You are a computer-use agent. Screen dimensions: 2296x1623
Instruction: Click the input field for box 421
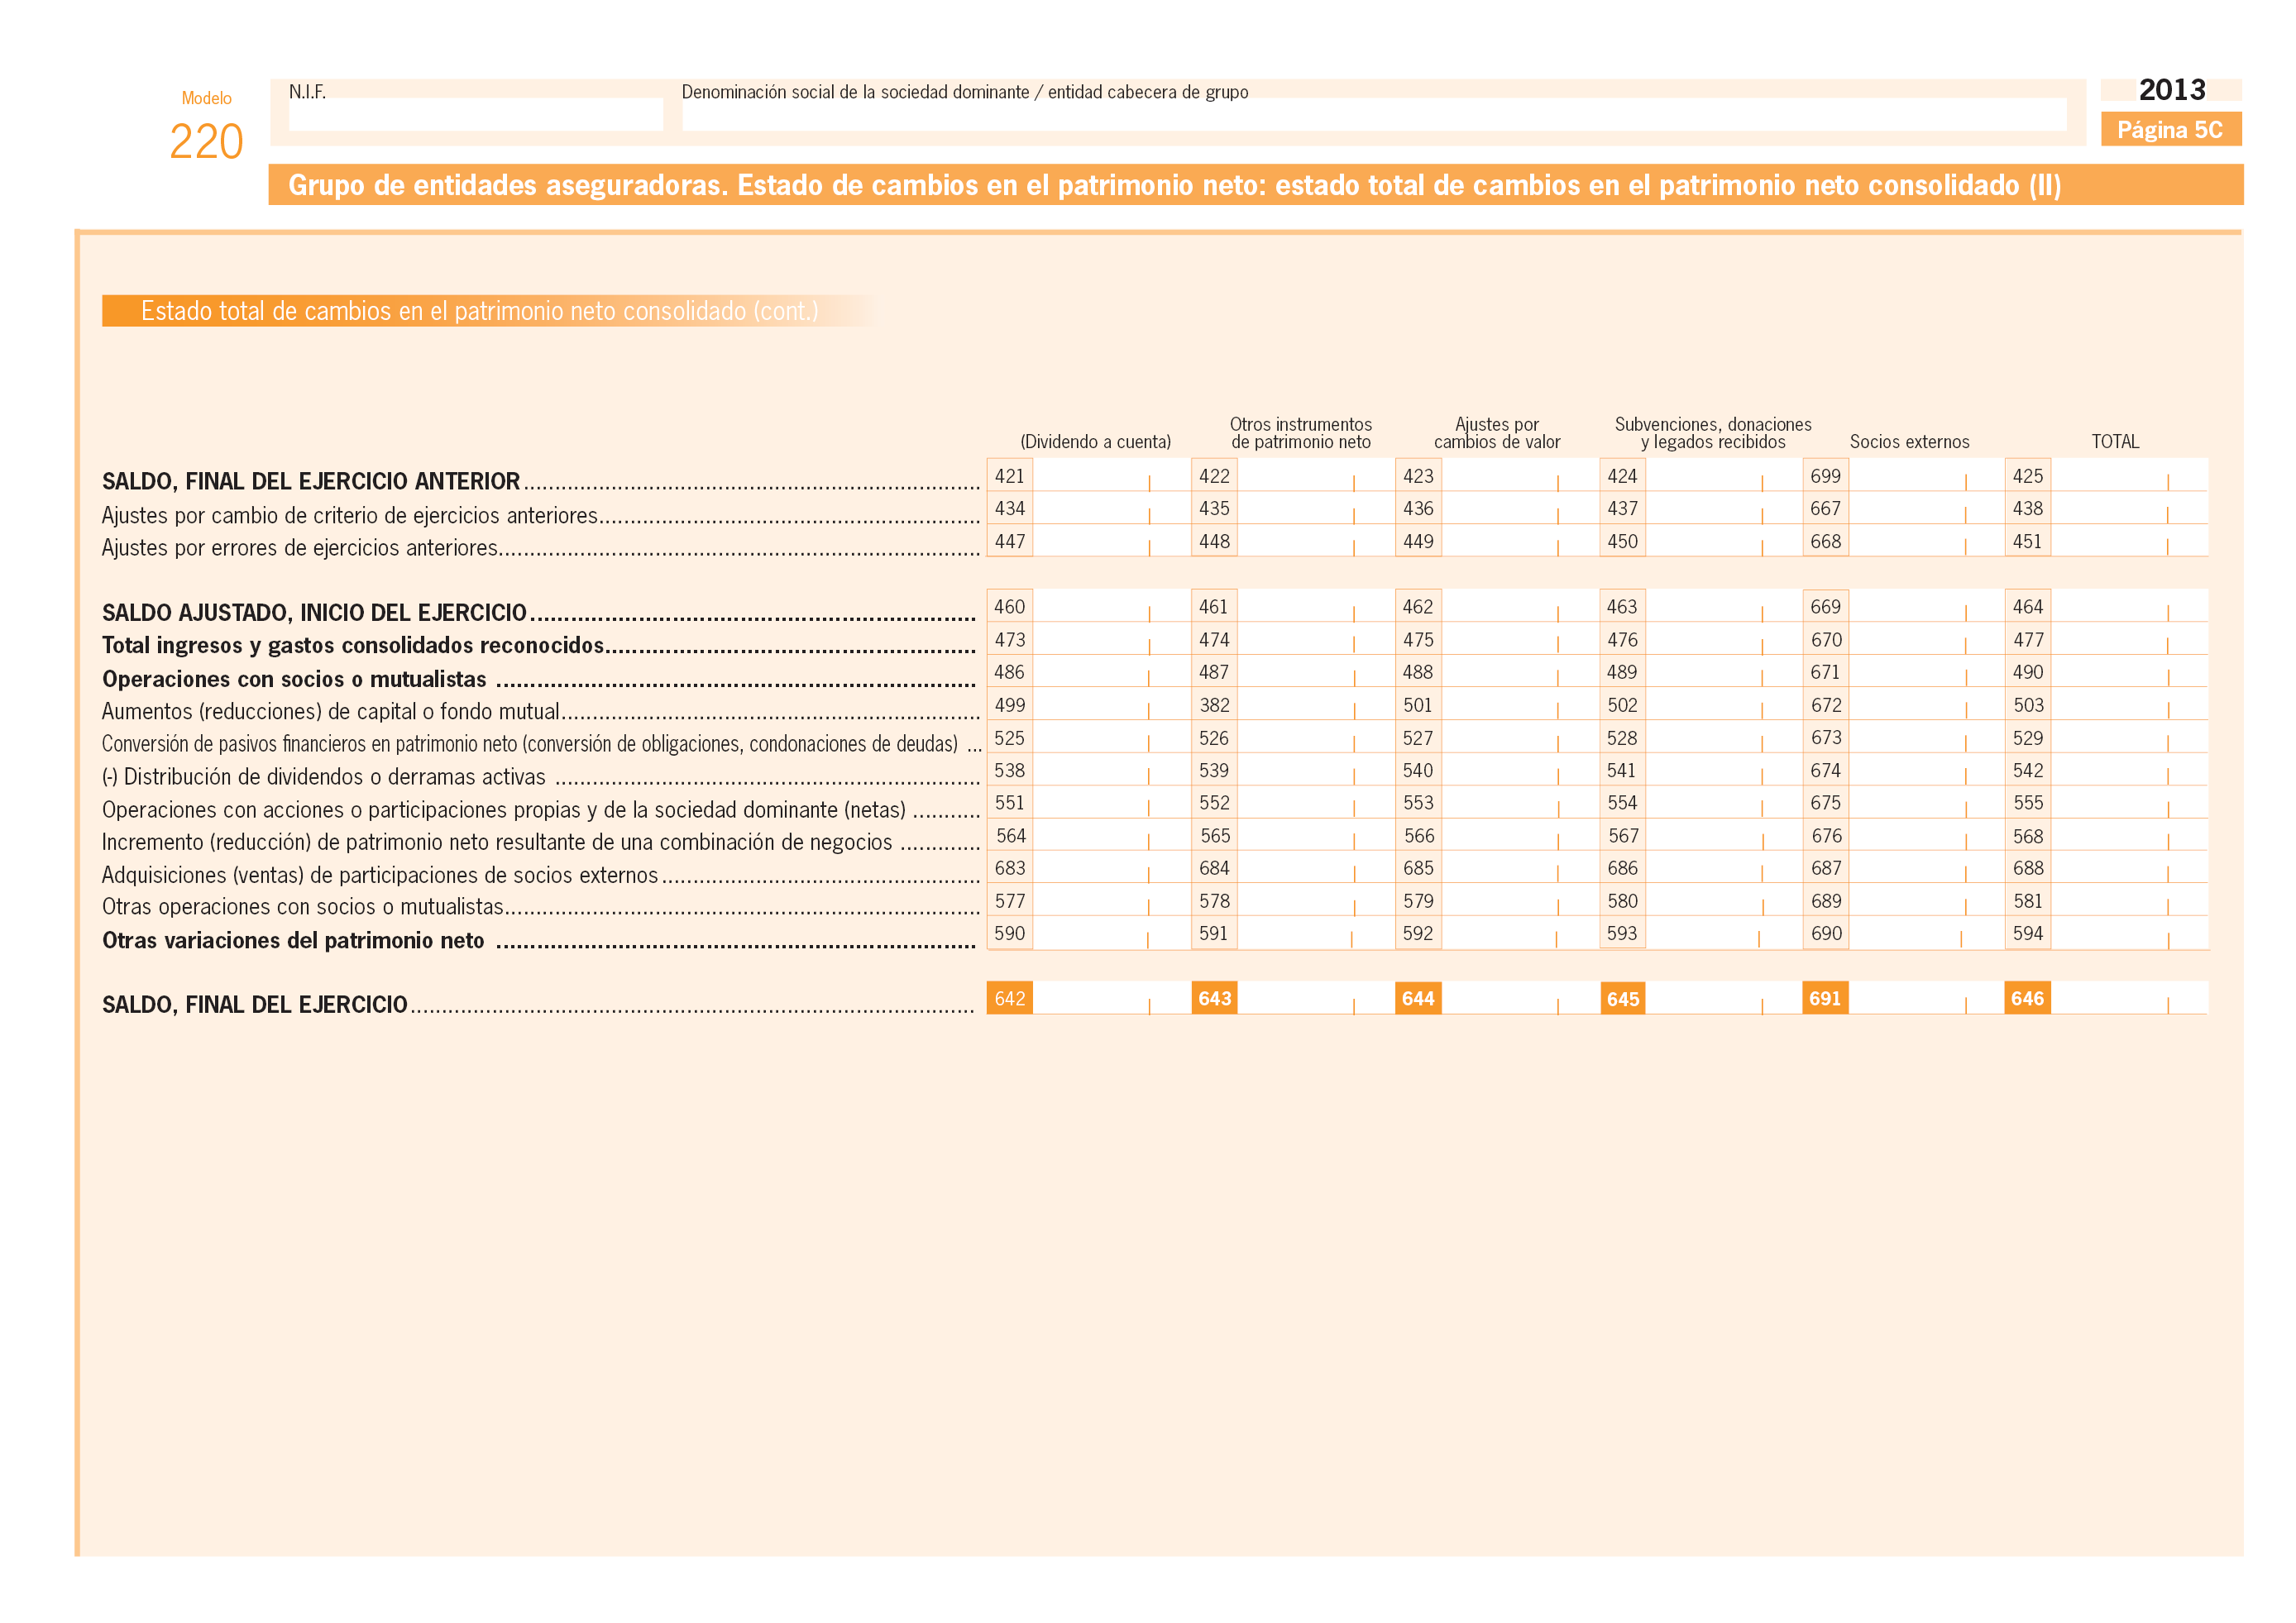(x=1111, y=475)
